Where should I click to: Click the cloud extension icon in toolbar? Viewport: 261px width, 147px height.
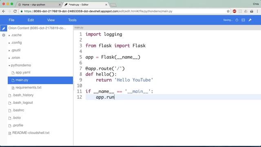pyautogui.click(x=246, y=11)
